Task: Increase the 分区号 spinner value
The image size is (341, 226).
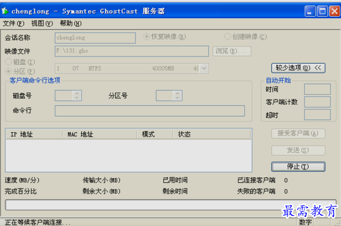Action: (x=177, y=93)
